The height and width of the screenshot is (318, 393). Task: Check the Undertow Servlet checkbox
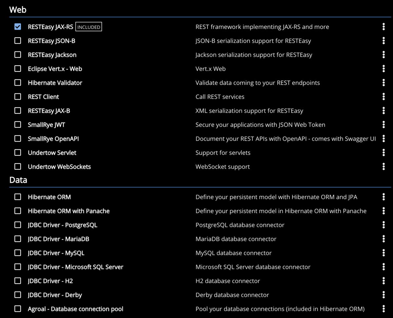tap(18, 153)
